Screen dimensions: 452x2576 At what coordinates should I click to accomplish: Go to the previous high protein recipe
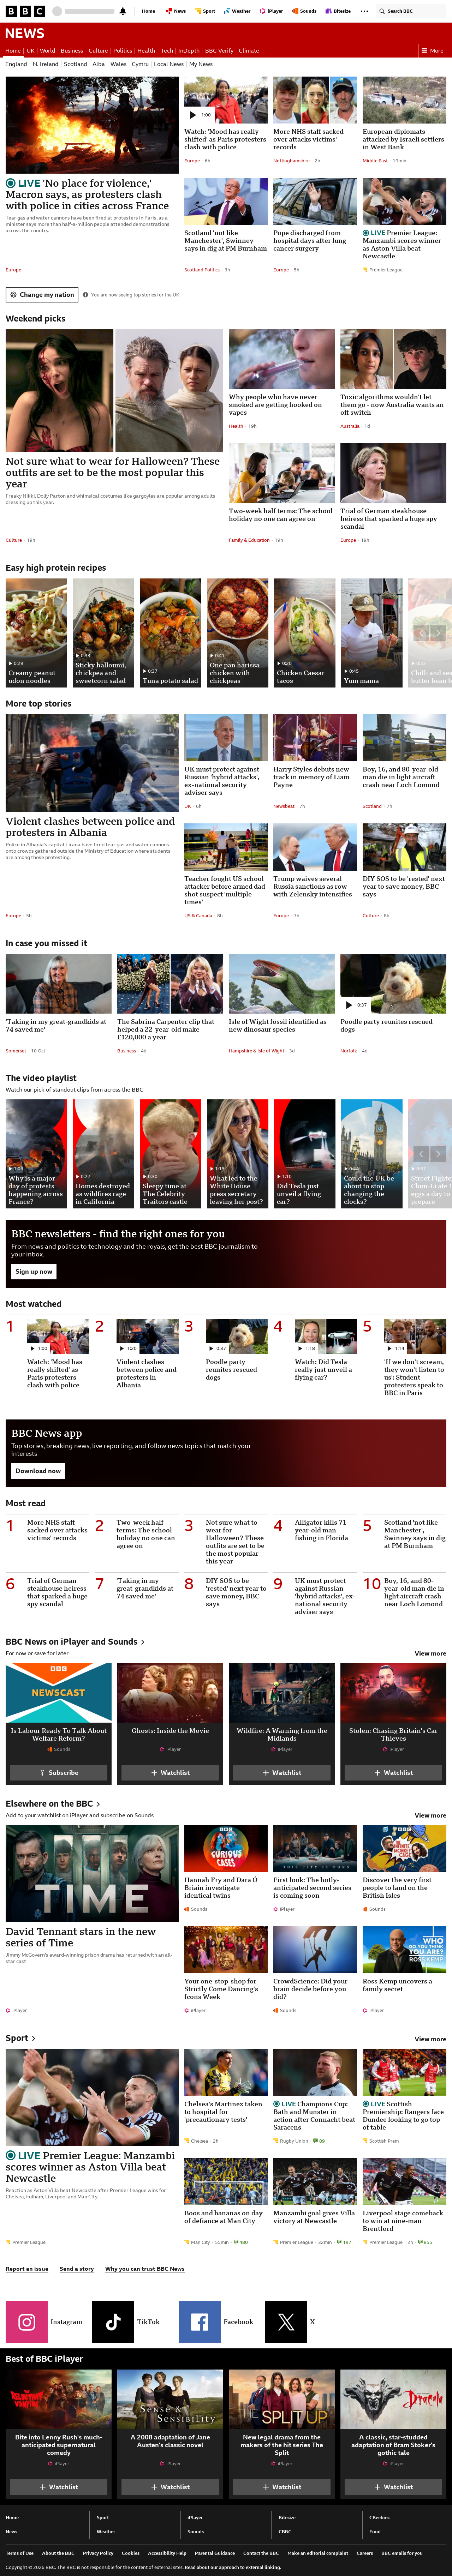(x=421, y=633)
